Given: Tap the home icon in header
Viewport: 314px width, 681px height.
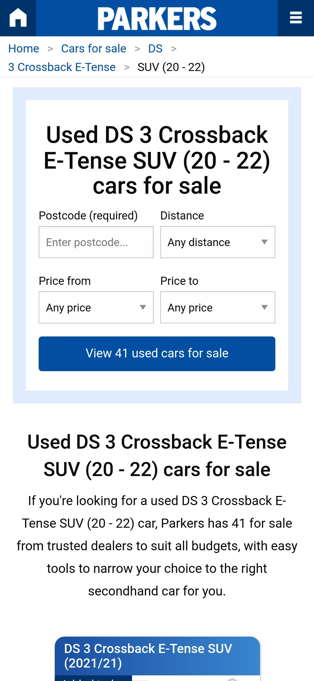Looking at the screenshot, I should [x=18, y=18].
